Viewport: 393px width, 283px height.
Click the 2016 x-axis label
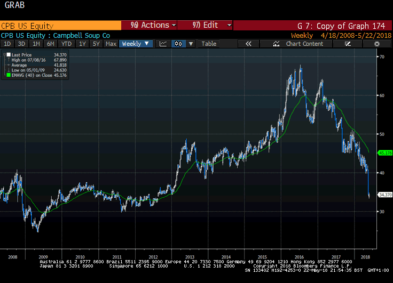(x=299, y=257)
